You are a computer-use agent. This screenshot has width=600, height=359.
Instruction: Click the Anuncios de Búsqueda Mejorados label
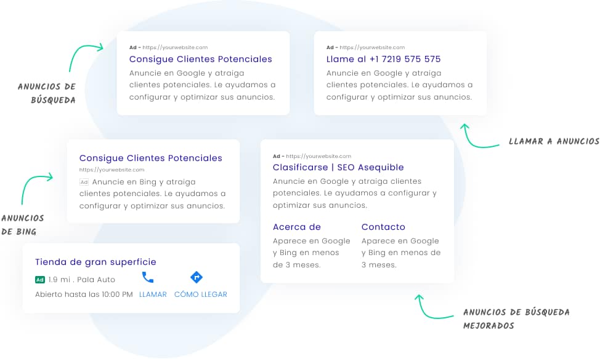click(x=516, y=318)
